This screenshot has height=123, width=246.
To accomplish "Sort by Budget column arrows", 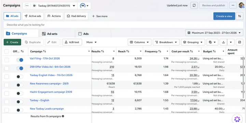I will (214, 51).
